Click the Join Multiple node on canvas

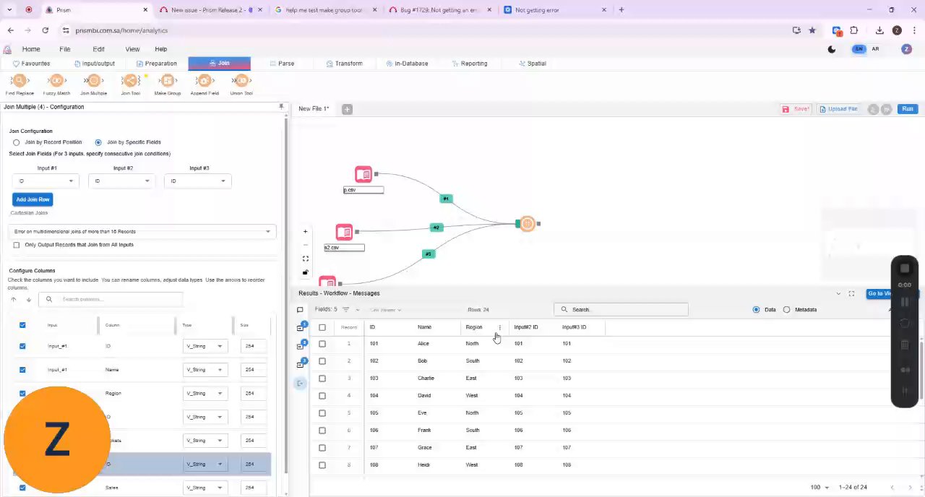pyautogui.click(x=528, y=224)
